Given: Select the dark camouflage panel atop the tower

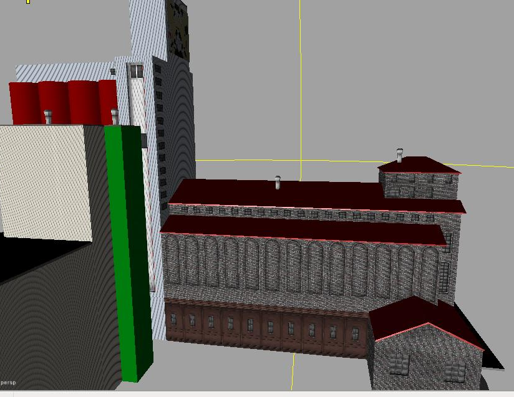Looking at the screenshot, I should pos(178,30).
